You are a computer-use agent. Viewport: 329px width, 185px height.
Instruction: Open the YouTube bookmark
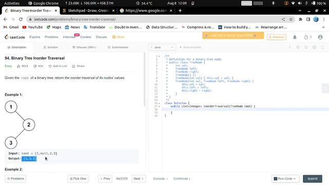coord(32,27)
